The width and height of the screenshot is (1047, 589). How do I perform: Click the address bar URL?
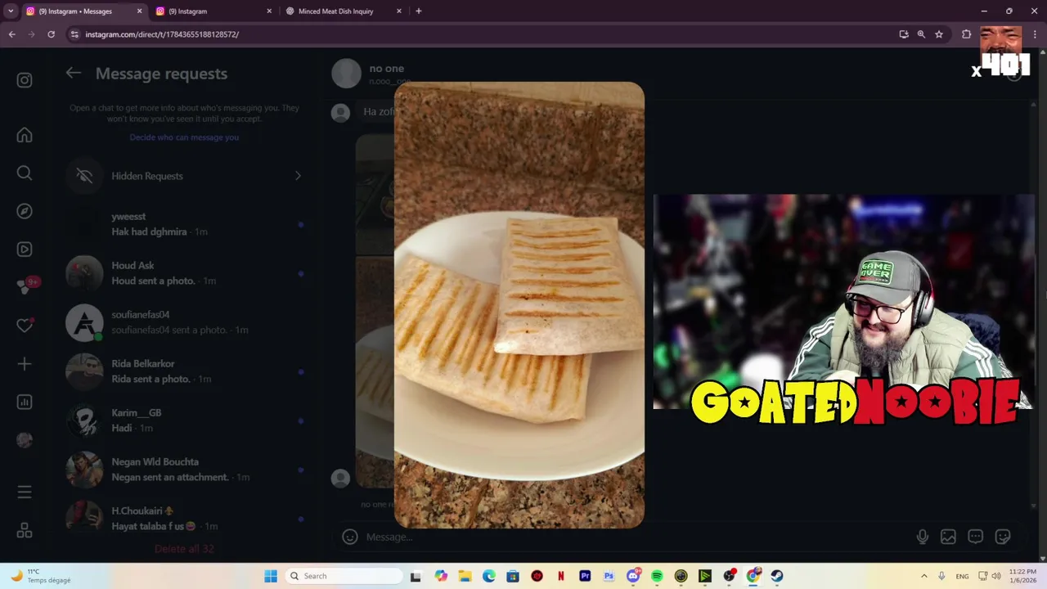162,34
